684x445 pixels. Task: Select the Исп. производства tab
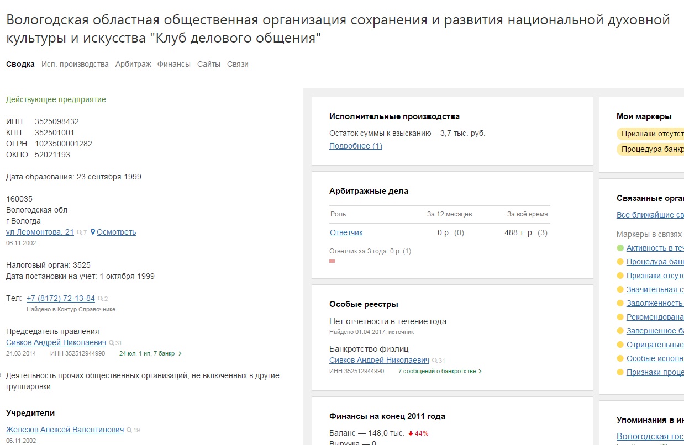[75, 64]
